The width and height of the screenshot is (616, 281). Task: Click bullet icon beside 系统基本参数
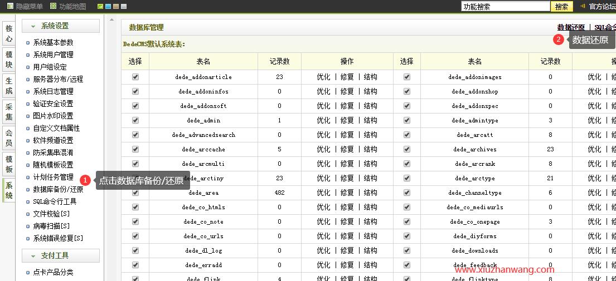click(x=28, y=43)
